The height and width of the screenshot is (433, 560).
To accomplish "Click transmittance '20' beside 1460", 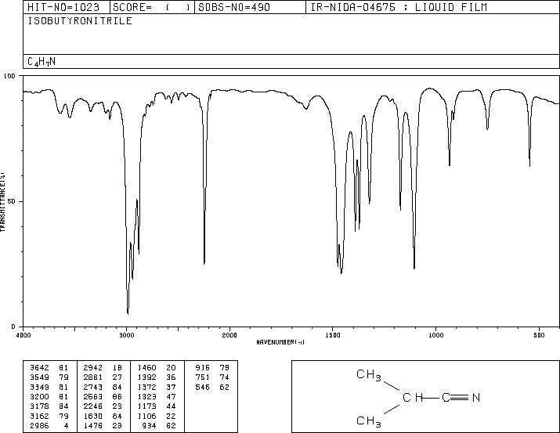I will [x=171, y=368].
